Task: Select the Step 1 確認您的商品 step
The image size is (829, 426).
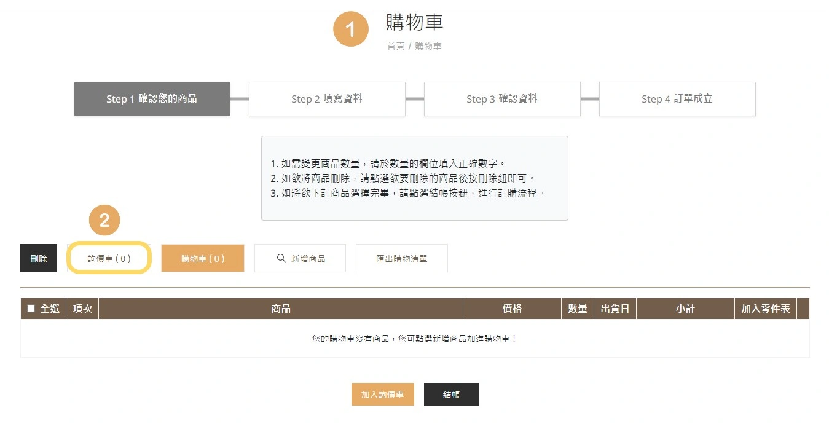Action: (x=151, y=98)
